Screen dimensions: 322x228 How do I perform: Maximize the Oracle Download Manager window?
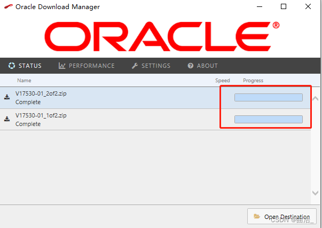(284, 6)
